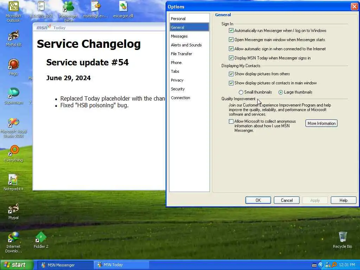This screenshot has height=270, width=360.
Task: Click the Service update #54 heading
Action: coord(88,62)
